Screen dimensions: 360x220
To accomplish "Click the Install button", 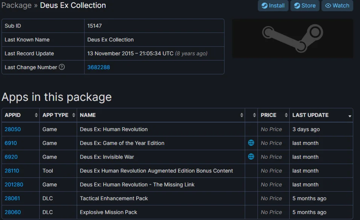I will click(x=273, y=6).
